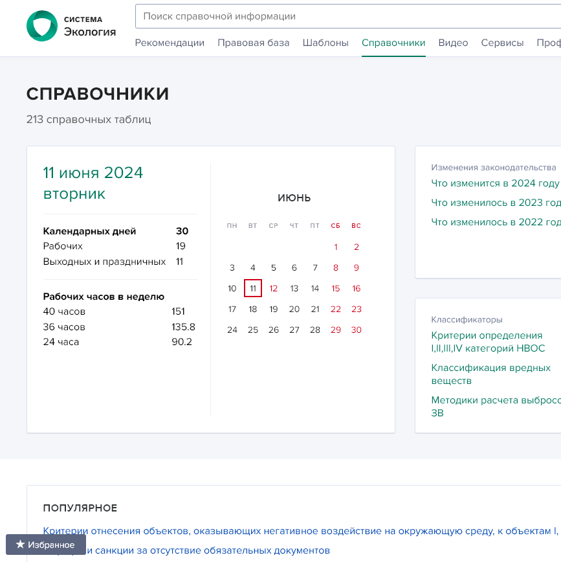Click the Система Экология logo icon

coord(41,26)
